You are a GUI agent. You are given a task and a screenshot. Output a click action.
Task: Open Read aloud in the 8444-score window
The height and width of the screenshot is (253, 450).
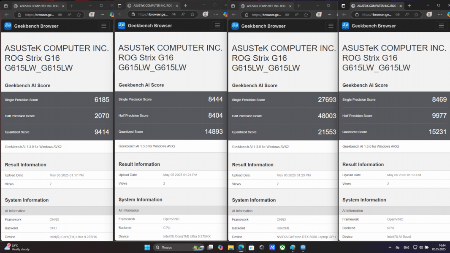pyautogui.click(x=183, y=14)
